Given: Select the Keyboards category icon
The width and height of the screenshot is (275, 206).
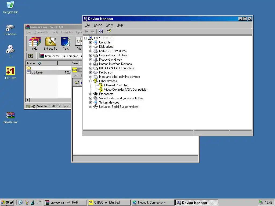Looking at the screenshot, I should point(96,72).
